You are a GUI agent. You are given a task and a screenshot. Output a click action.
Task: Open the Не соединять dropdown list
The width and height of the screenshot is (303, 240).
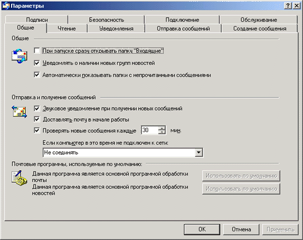[198, 152]
